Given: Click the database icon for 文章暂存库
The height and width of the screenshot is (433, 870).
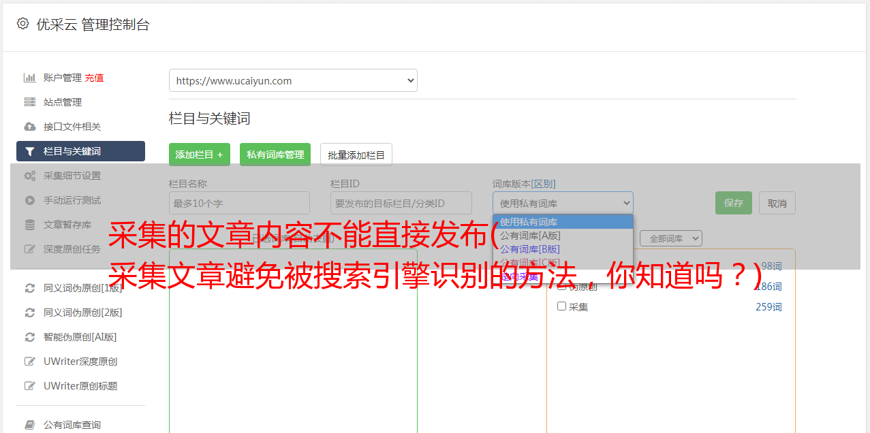Looking at the screenshot, I should [x=30, y=225].
